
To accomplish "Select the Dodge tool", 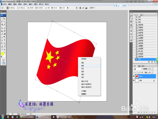I will click(x=4, y=37).
